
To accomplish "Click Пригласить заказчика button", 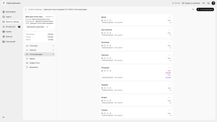I will [x=35, y=27].
